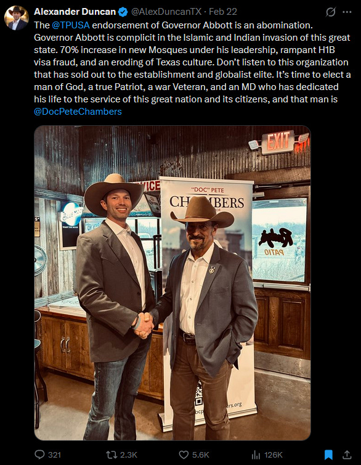The width and height of the screenshot is (361, 465).
Task: Open the @AlexDuncanTX handle
Action: [166, 12]
